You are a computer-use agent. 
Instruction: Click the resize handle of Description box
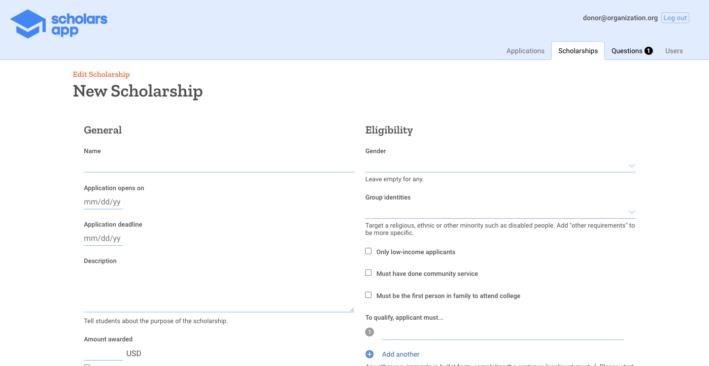(352, 308)
